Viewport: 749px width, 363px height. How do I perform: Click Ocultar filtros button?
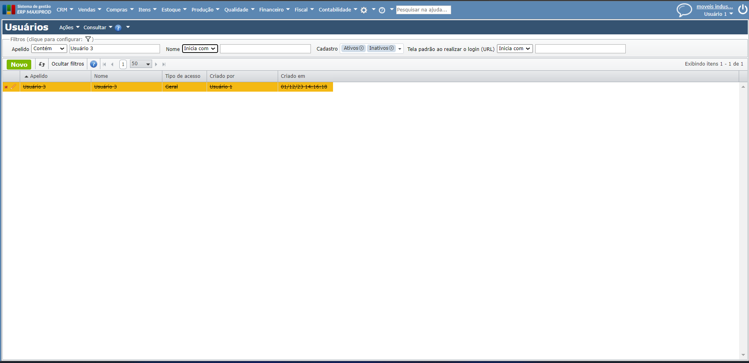68,64
